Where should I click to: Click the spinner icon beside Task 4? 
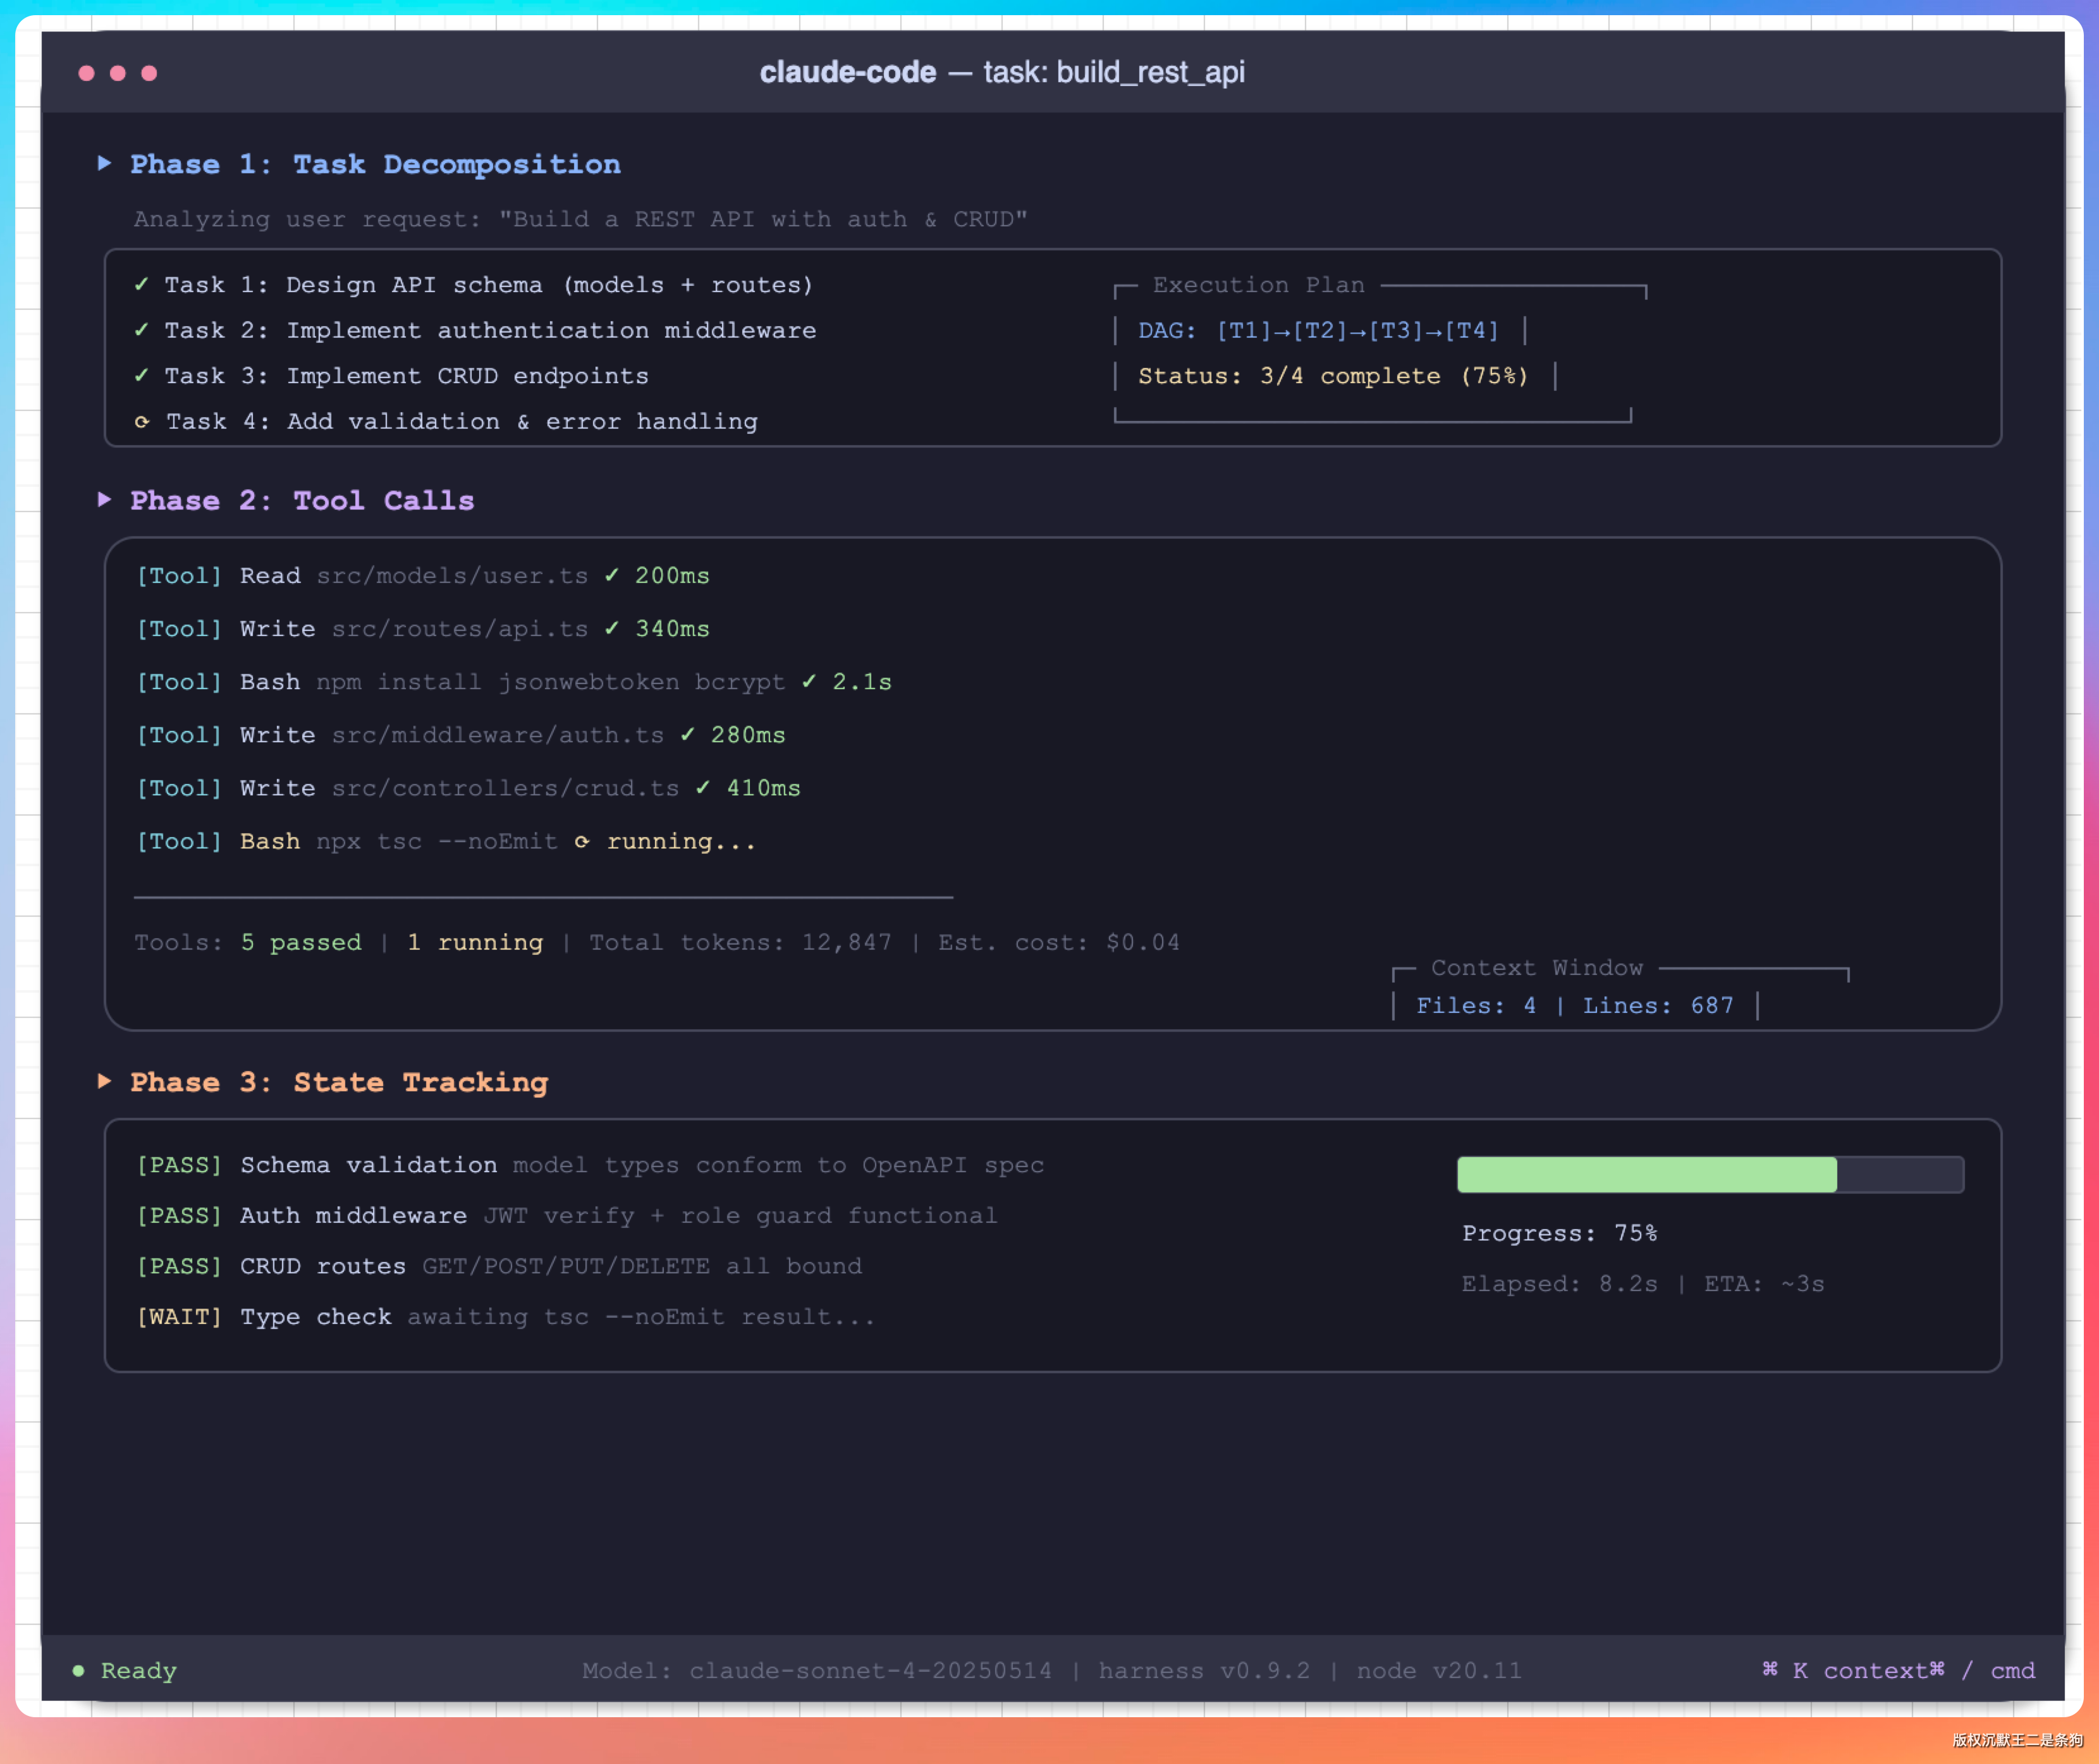(x=142, y=422)
